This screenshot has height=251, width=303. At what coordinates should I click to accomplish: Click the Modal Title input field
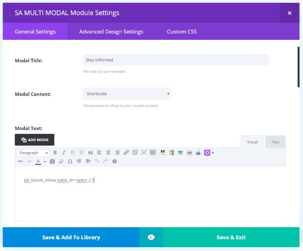(x=176, y=60)
